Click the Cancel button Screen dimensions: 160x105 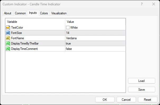[126, 100]
